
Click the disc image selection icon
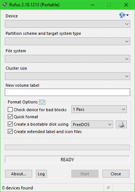pyautogui.click(x=121, y=124)
